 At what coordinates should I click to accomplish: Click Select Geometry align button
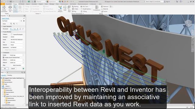point(17,65)
